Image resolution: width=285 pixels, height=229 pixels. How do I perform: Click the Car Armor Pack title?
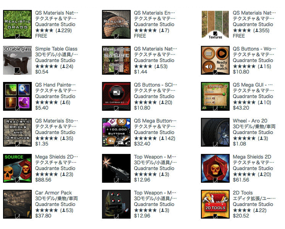(x=53, y=193)
